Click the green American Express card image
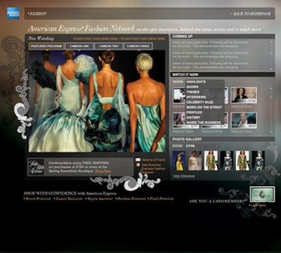Screen dimensions: 281x253 click(262, 194)
